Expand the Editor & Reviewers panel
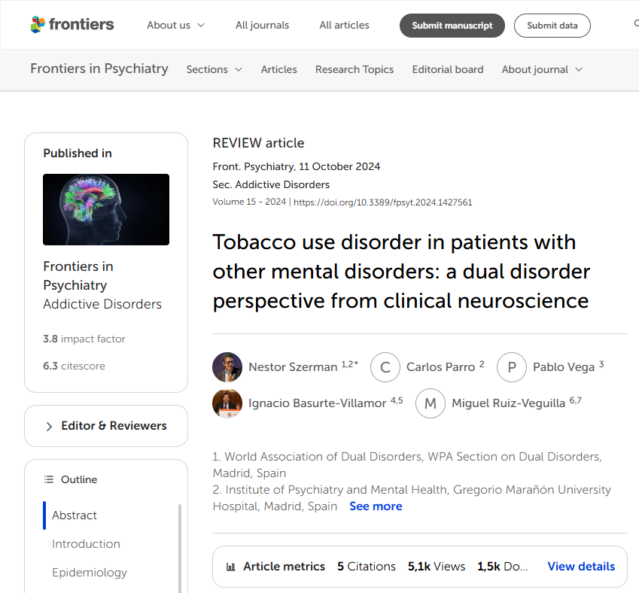 tap(106, 425)
